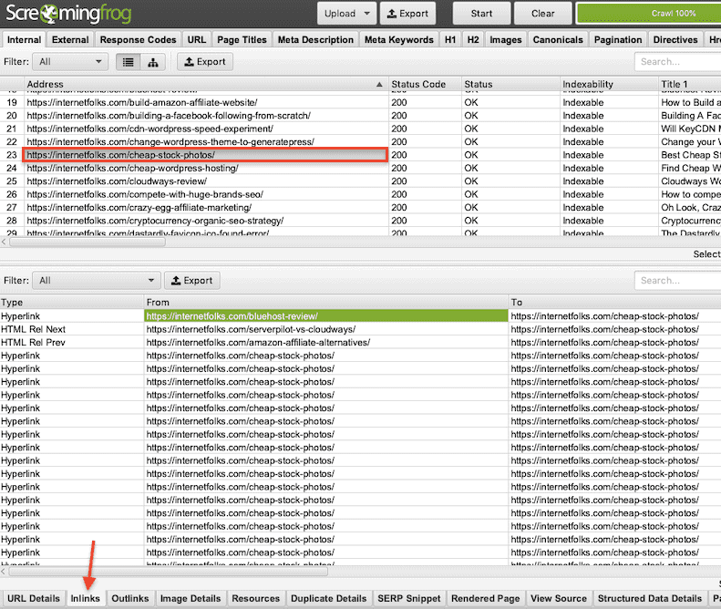Sort by Address column header
Image resolution: width=721 pixels, height=609 pixels.
(x=204, y=84)
